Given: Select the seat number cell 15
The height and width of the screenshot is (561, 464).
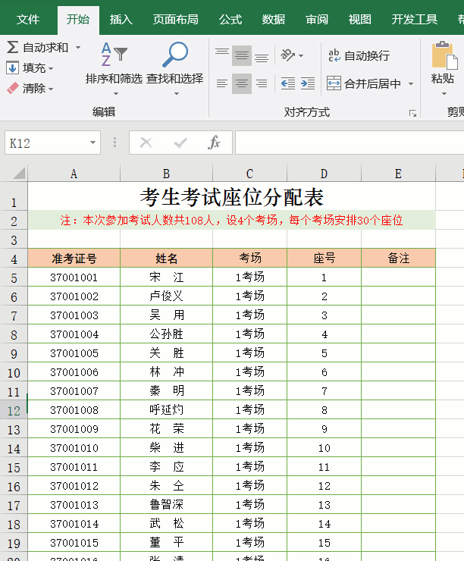Looking at the screenshot, I should click(324, 543).
